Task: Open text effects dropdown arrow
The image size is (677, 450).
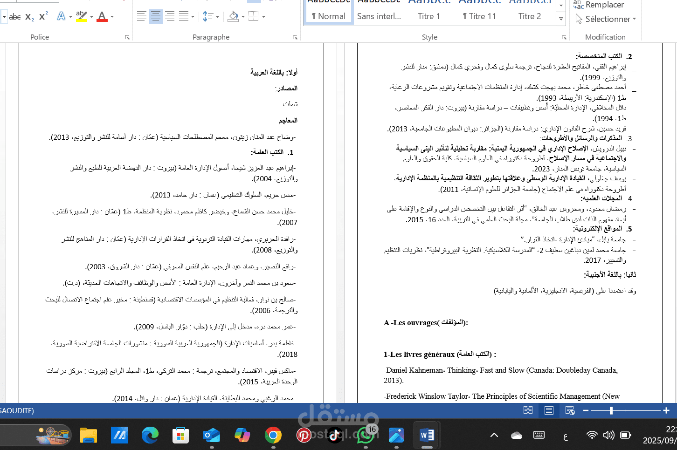Action: point(70,17)
